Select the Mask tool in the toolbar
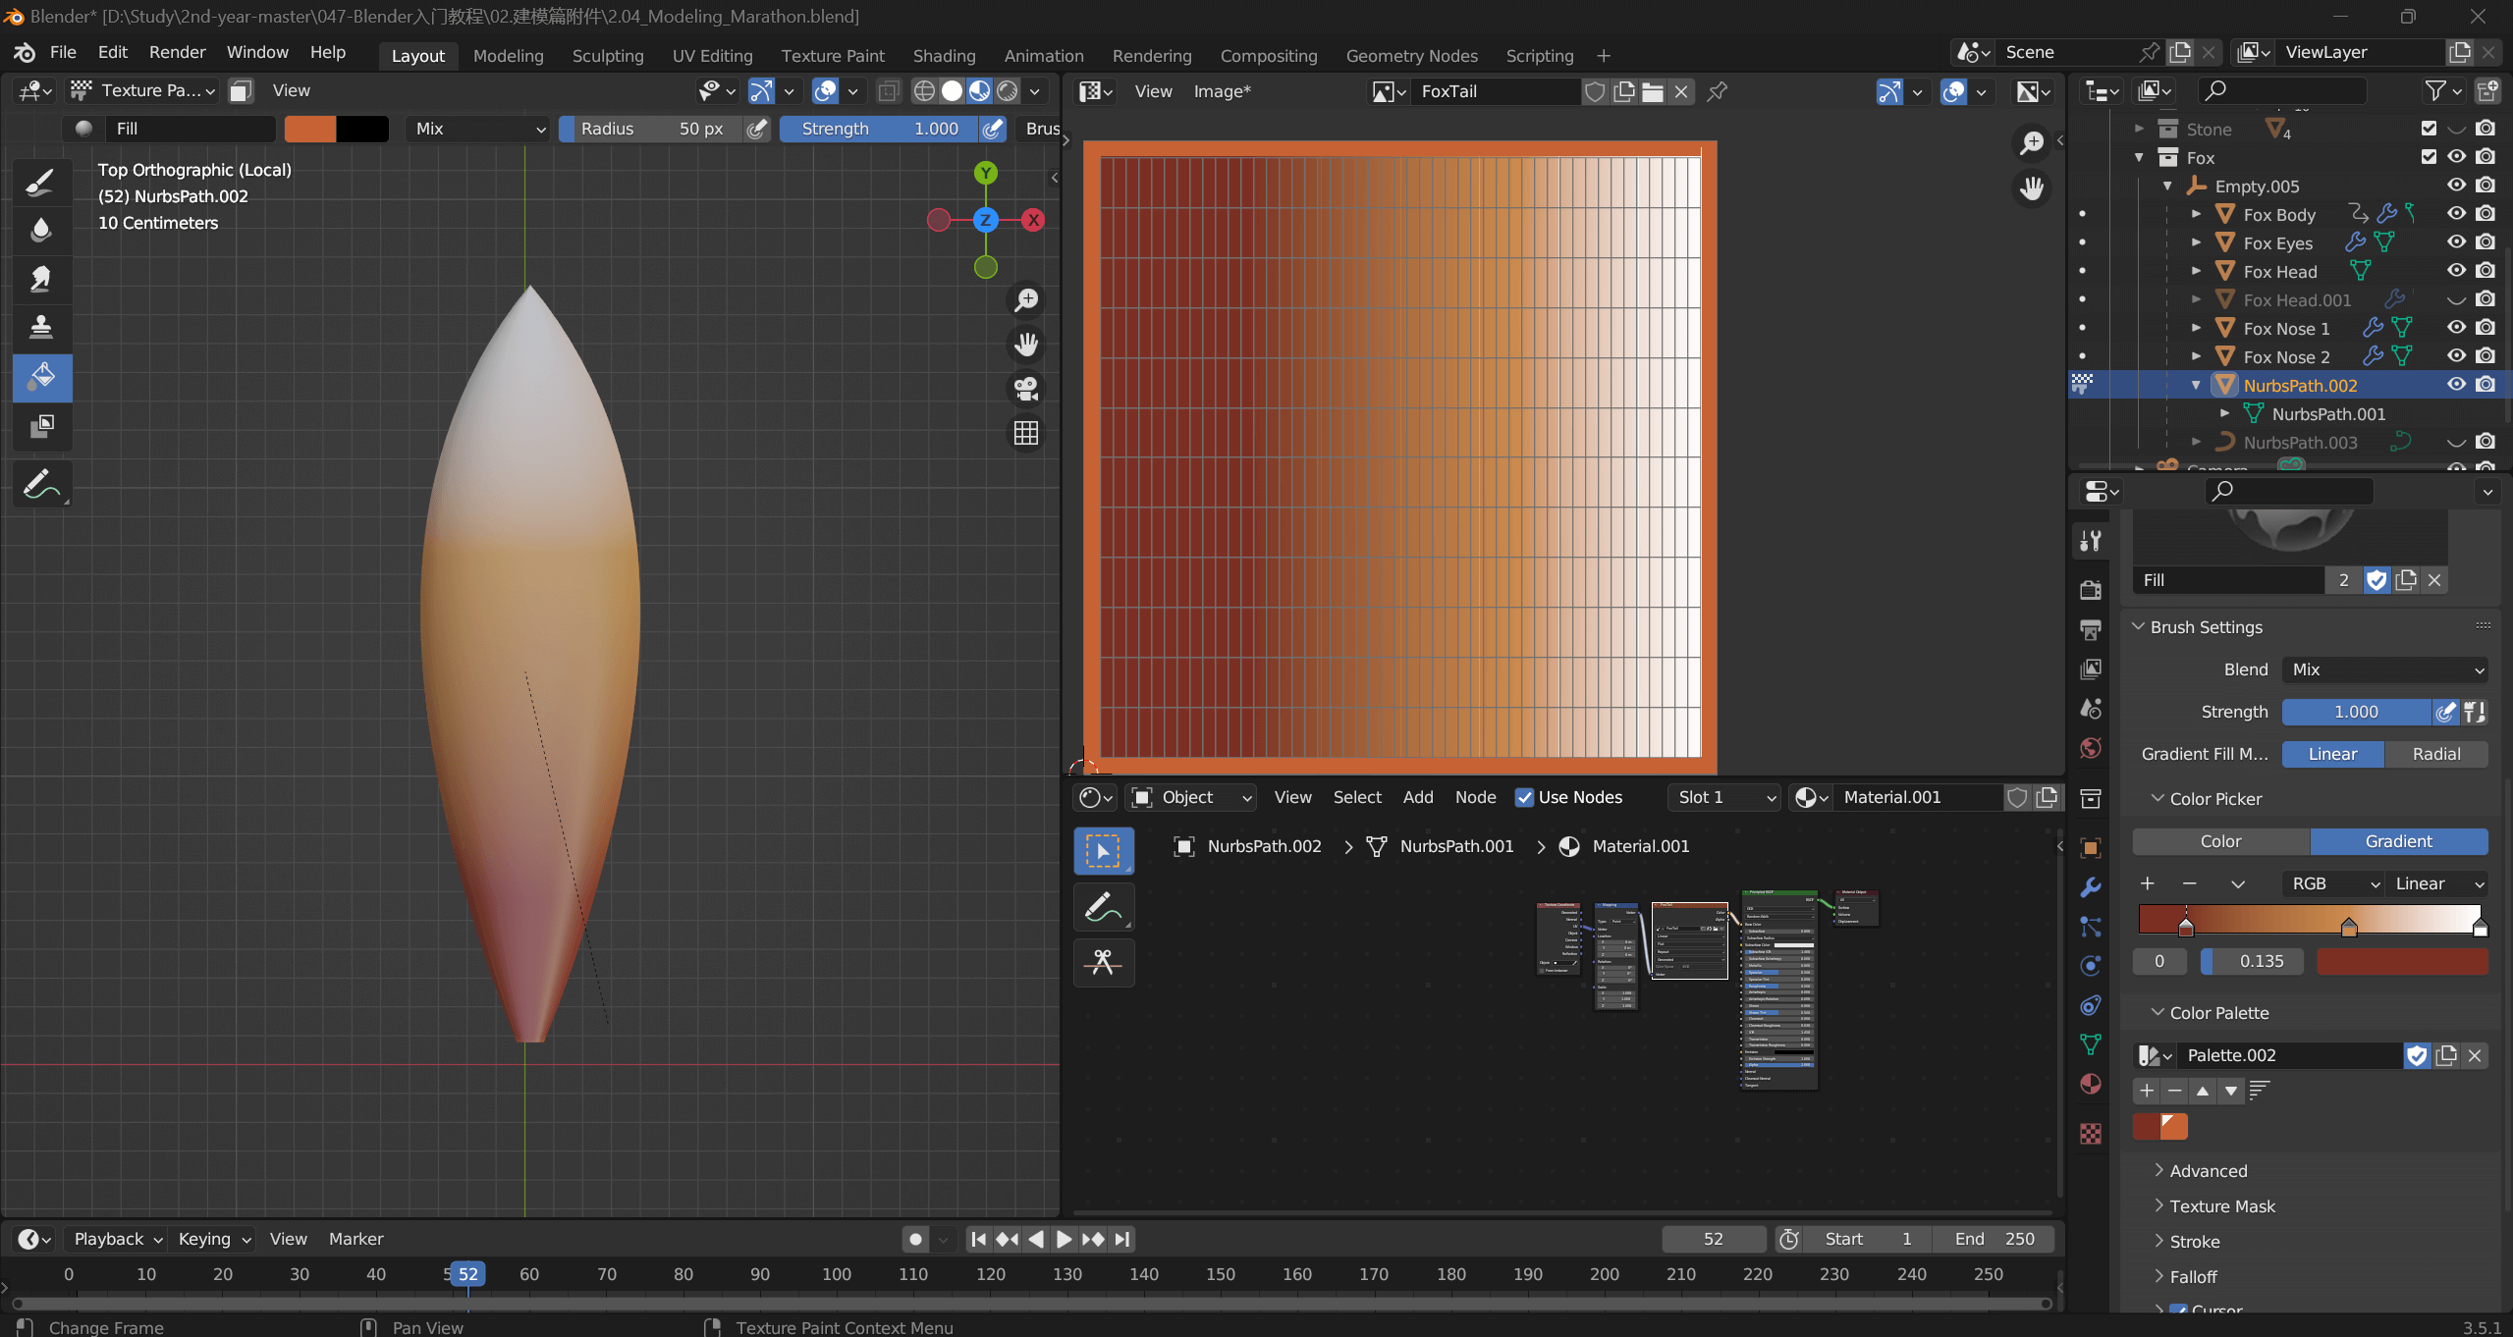Screen dimensions: 2513x1337 tap(41, 425)
